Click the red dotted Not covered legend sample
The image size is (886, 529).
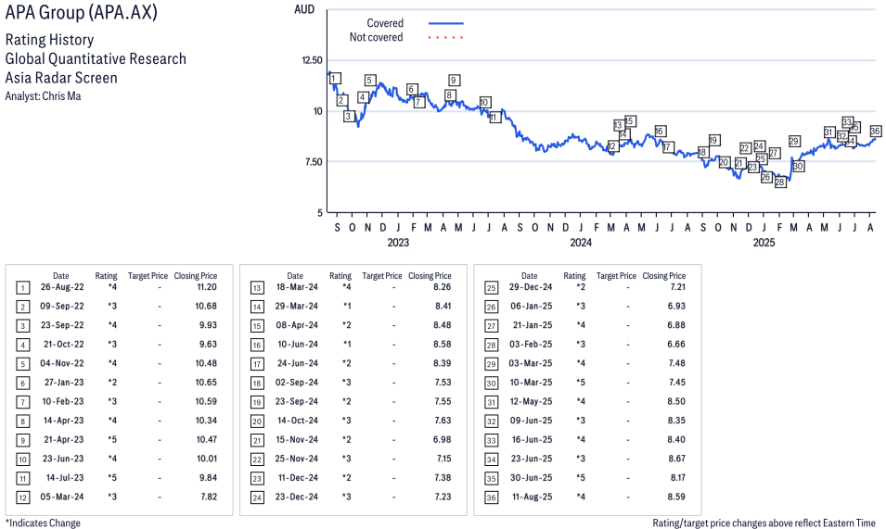coord(446,37)
